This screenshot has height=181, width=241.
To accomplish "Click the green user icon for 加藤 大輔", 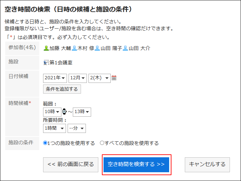I will pos(46,48).
